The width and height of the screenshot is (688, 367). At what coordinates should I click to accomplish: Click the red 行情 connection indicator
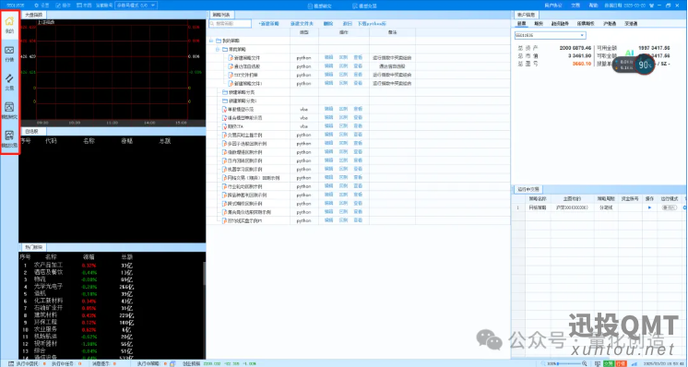coord(621,363)
